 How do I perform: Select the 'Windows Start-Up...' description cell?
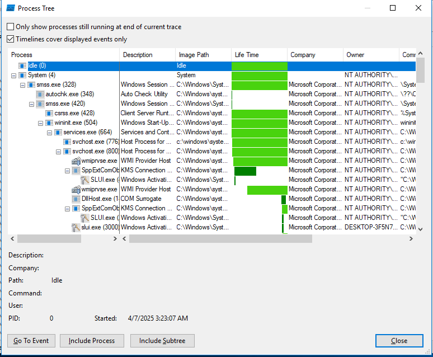(x=148, y=123)
